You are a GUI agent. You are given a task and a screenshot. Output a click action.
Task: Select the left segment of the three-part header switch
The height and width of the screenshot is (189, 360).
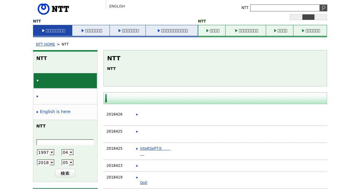(x=296, y=17)
